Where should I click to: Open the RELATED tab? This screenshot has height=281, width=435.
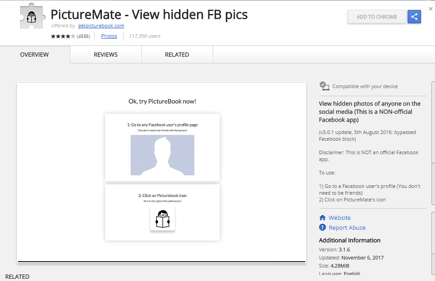pyautogui.click(x=177, y=54)
